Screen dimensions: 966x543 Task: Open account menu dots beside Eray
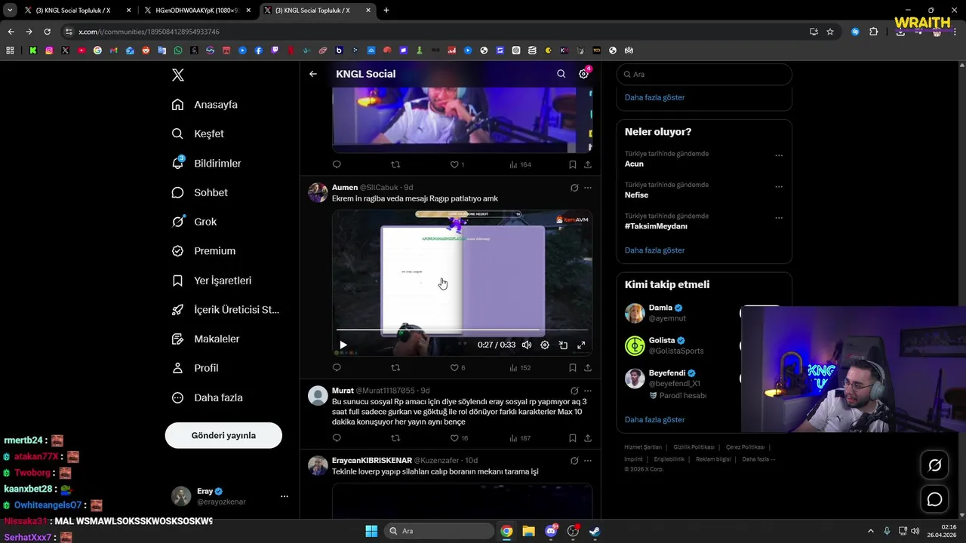285,496
